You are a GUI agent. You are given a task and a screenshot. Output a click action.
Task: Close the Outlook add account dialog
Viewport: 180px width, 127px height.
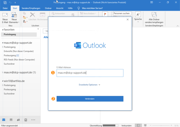pos(127,19)
